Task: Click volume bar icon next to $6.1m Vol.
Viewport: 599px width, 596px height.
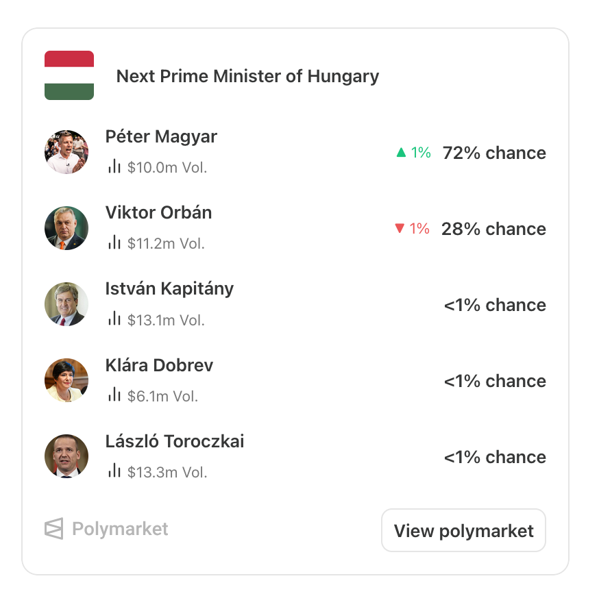Action: pyautogui.click(x=114, y=395)
